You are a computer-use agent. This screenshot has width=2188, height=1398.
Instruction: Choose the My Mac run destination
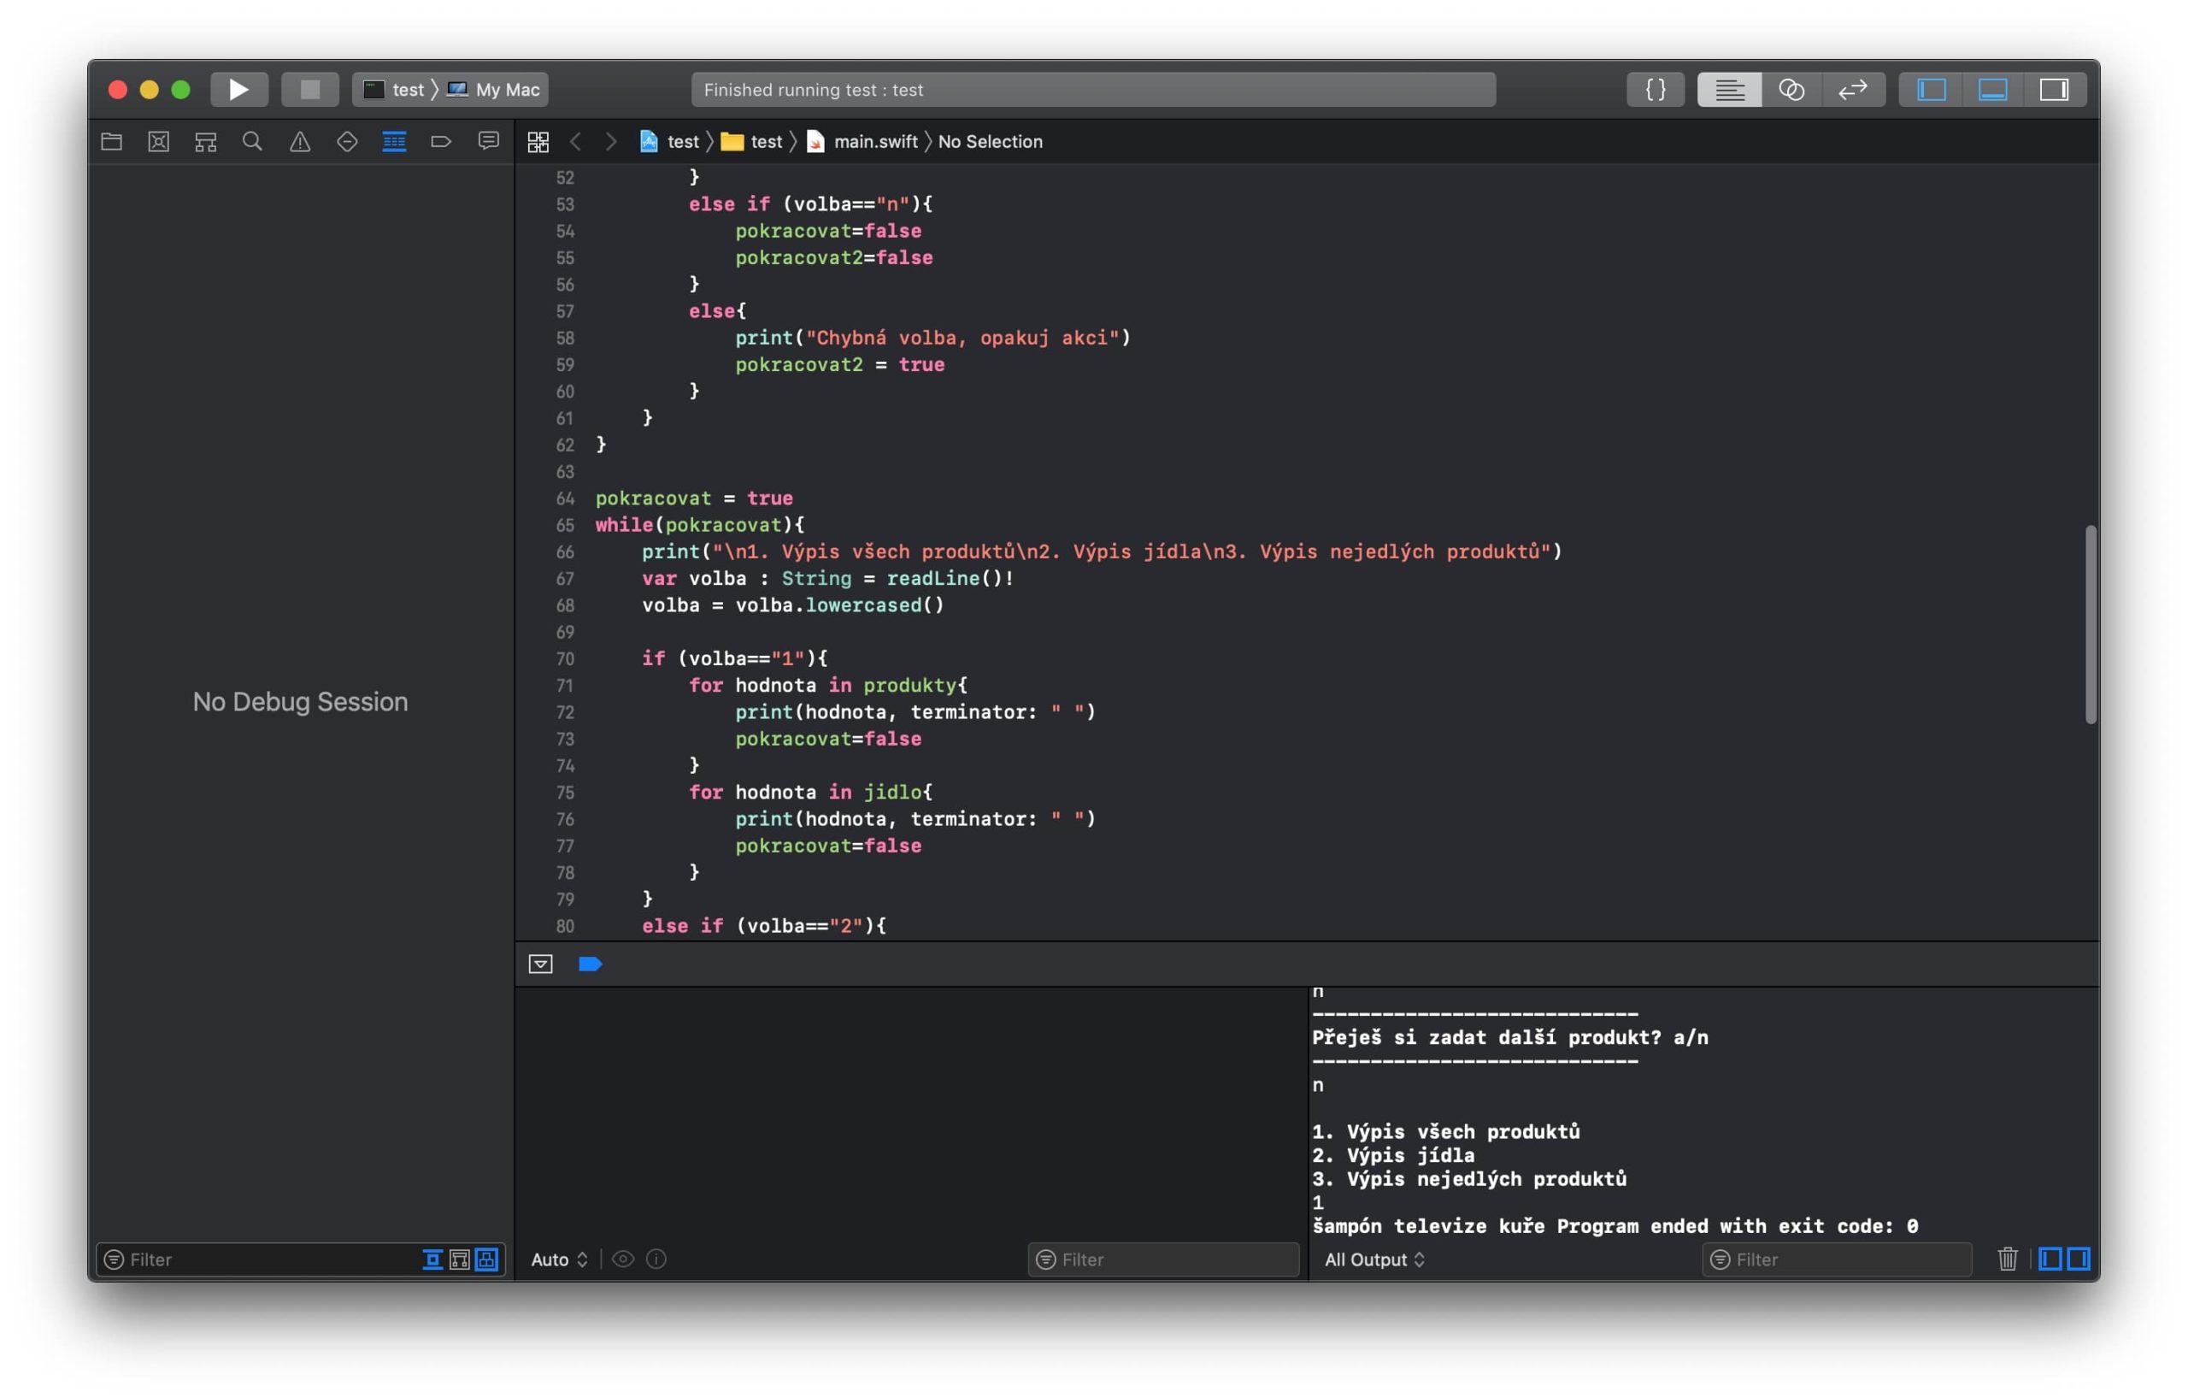494,89
